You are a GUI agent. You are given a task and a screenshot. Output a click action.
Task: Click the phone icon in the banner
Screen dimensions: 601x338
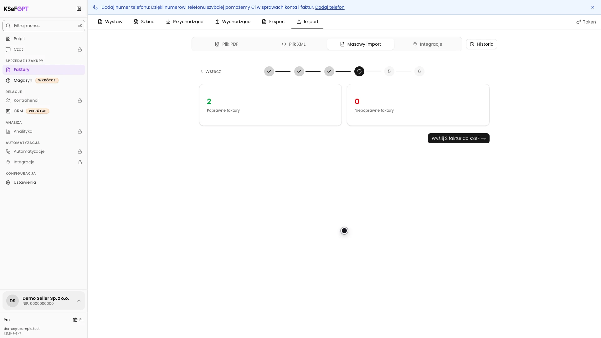tap(95, 7)
